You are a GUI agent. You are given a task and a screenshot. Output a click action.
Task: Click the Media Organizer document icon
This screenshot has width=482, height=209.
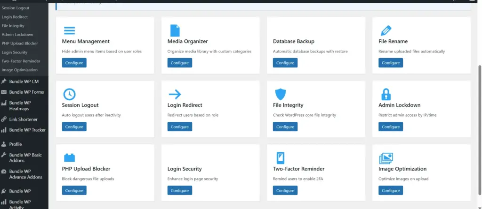175,30
